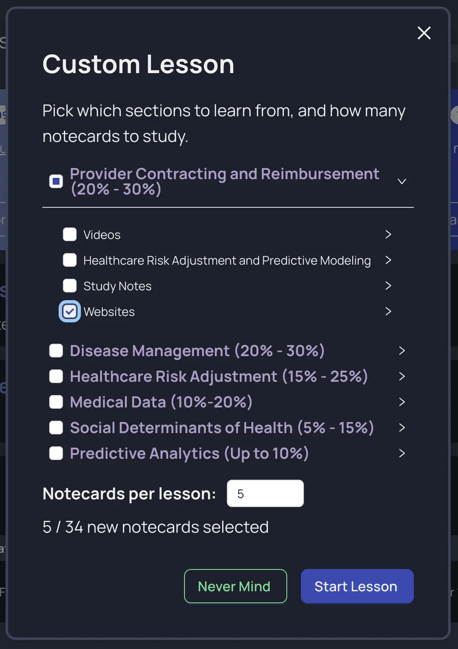Expand the Medical Data section
The width and height of the screenshot is (458, 649).
[x=401, y=402]
